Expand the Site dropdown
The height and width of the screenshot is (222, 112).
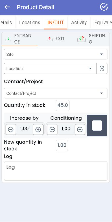[56, 54]
